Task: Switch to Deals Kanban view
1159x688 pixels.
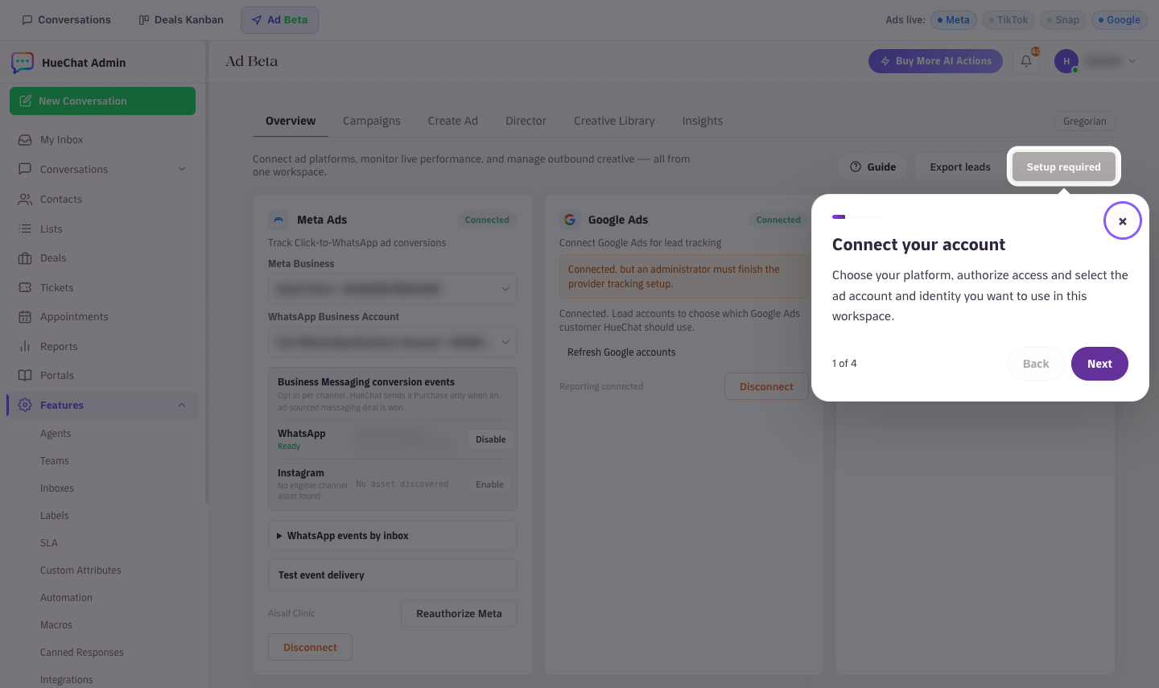Action: [x=181, y=20]
